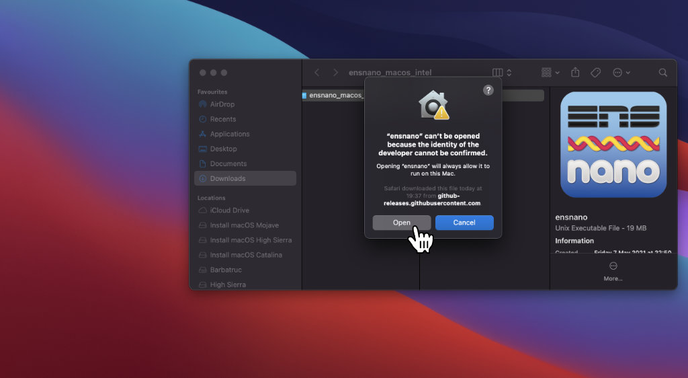Screen dimensions: 688x378
Task: Click the Desktop icon in the sidebar
Action: (x=202, y=149)
